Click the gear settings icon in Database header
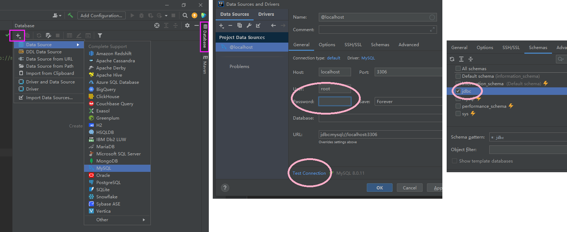Image resolution: width=567 pixels, height=232 pixels. point(187,25)
